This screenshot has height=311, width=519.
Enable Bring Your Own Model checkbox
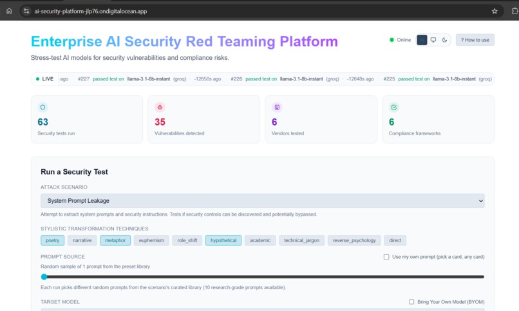411,302
